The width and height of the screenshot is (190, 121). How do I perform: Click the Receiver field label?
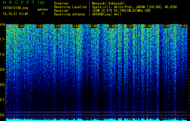tap(61, 11)
